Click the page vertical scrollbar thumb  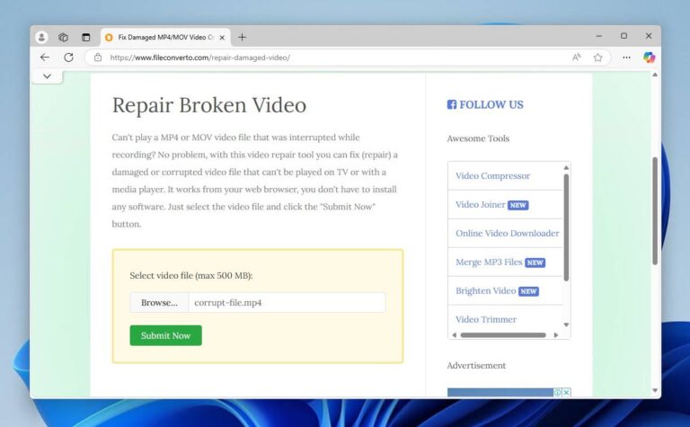point(655,211)
